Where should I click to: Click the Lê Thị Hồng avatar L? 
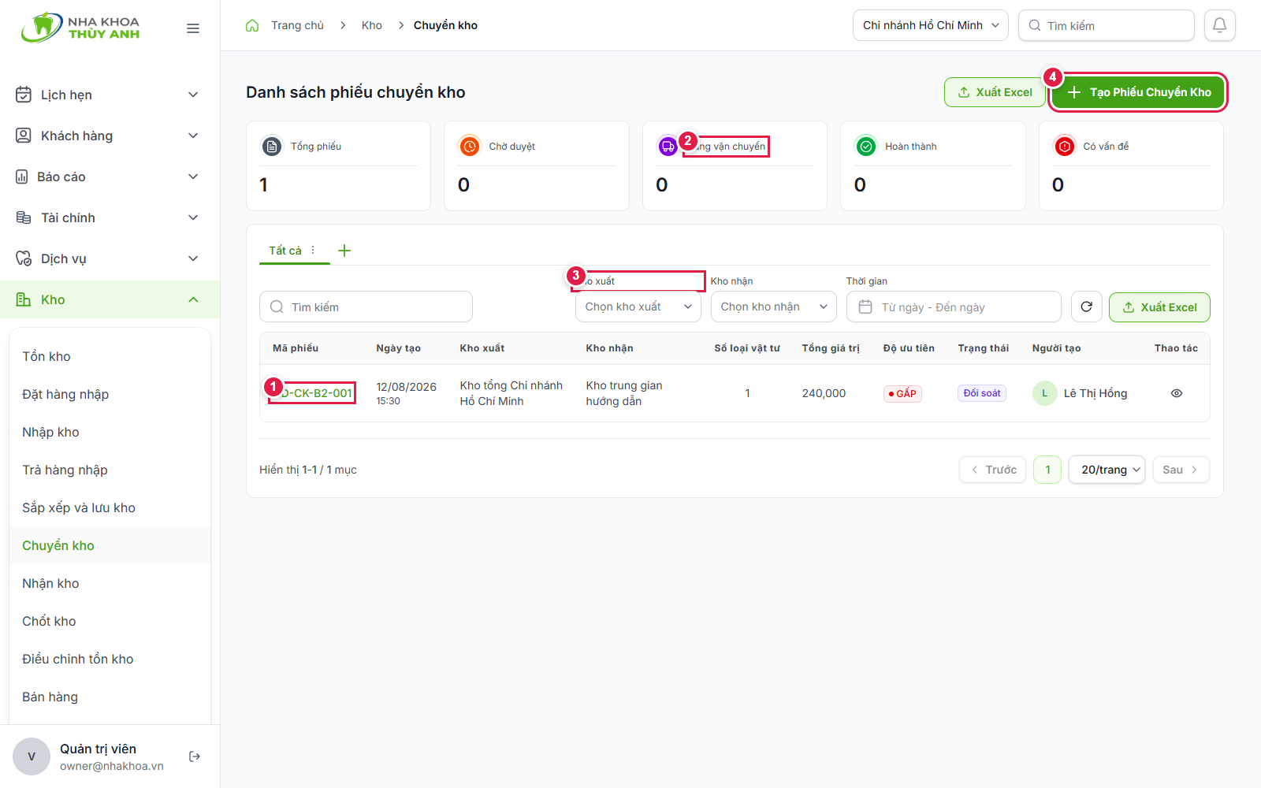pyautogui.click(x=1045, y=393)
